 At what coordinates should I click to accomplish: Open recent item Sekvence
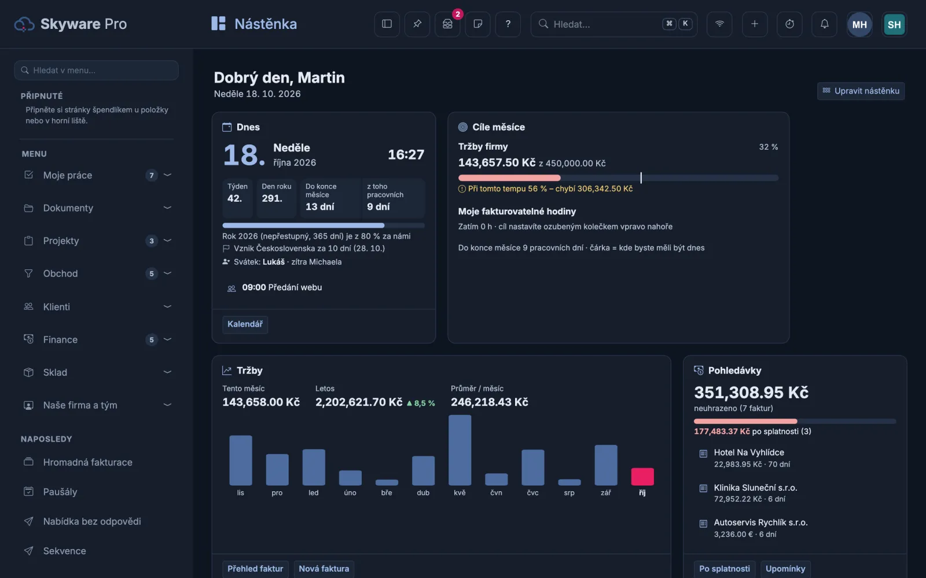(97, 551)
